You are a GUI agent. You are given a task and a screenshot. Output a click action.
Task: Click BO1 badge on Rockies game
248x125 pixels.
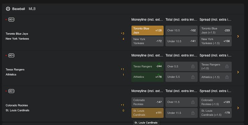11,91
